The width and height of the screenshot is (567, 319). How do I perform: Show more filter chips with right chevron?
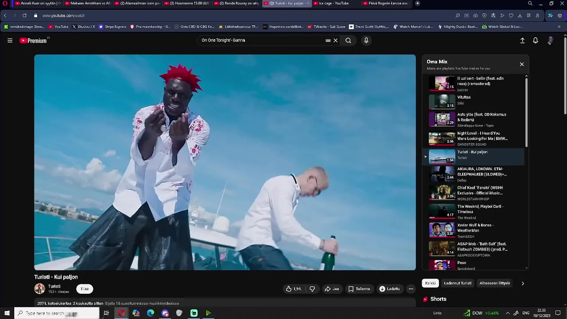click(523, 284)
